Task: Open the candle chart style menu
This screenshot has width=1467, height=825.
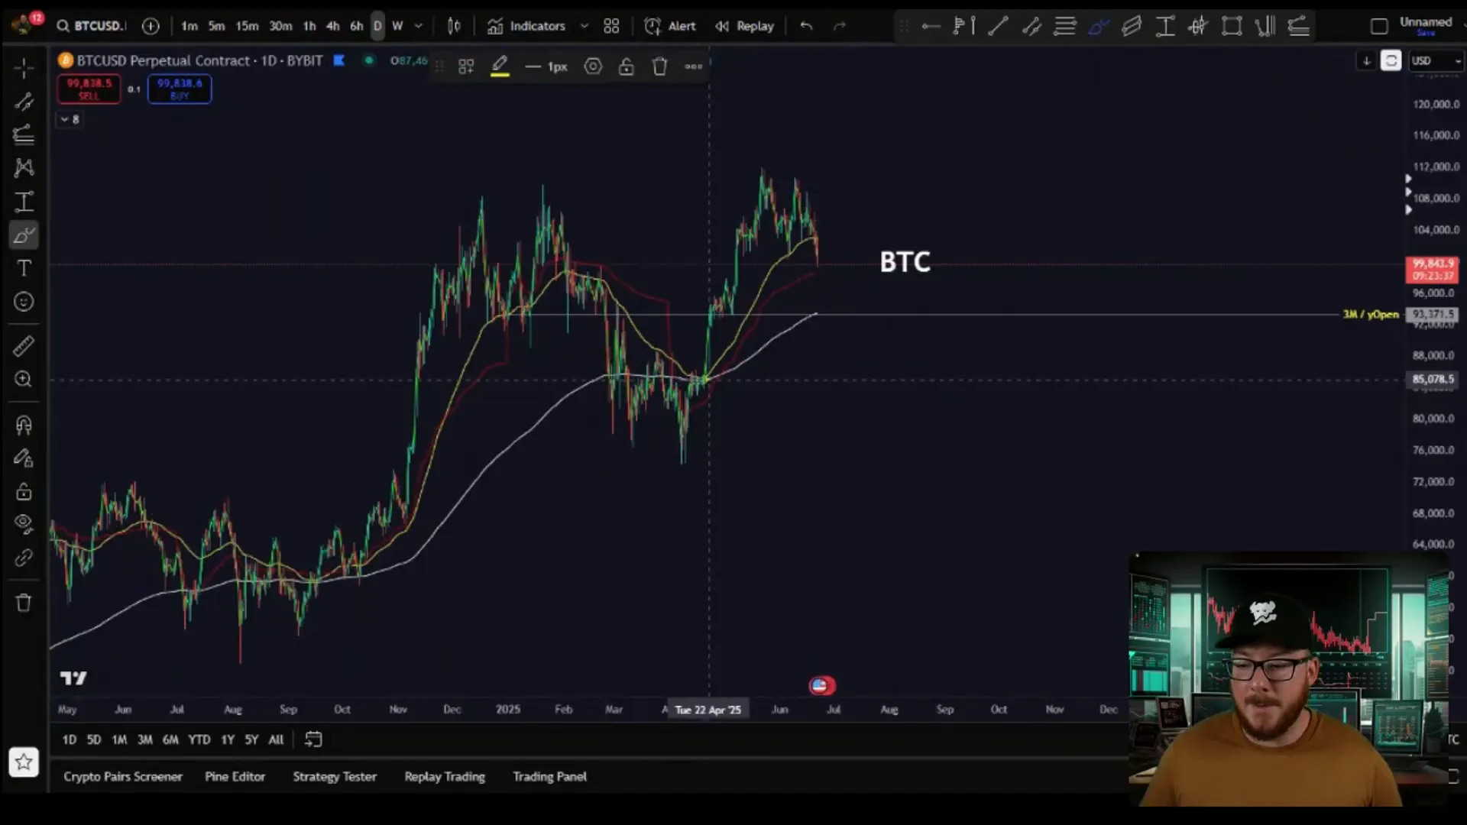Action: tap(454, 26)
